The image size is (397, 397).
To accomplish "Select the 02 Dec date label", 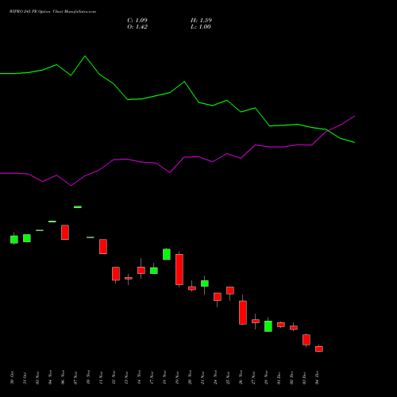I will coord(291,378).
